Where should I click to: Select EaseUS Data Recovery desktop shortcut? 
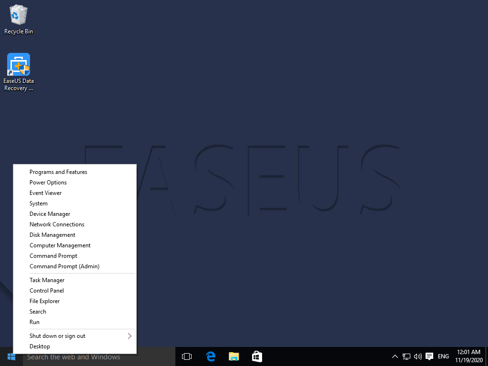pos(19,72)
